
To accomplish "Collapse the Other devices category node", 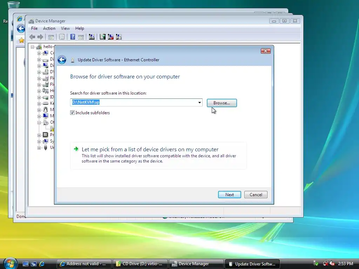I will (x=39, y=123).
